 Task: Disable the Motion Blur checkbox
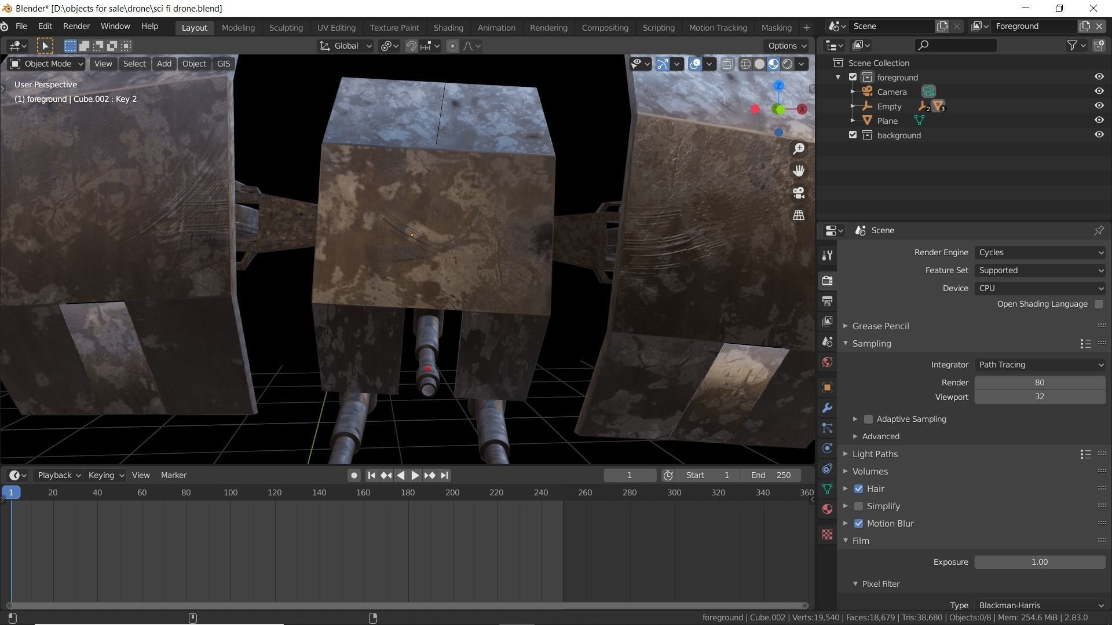pyautogui.click(x=858, y=524)
